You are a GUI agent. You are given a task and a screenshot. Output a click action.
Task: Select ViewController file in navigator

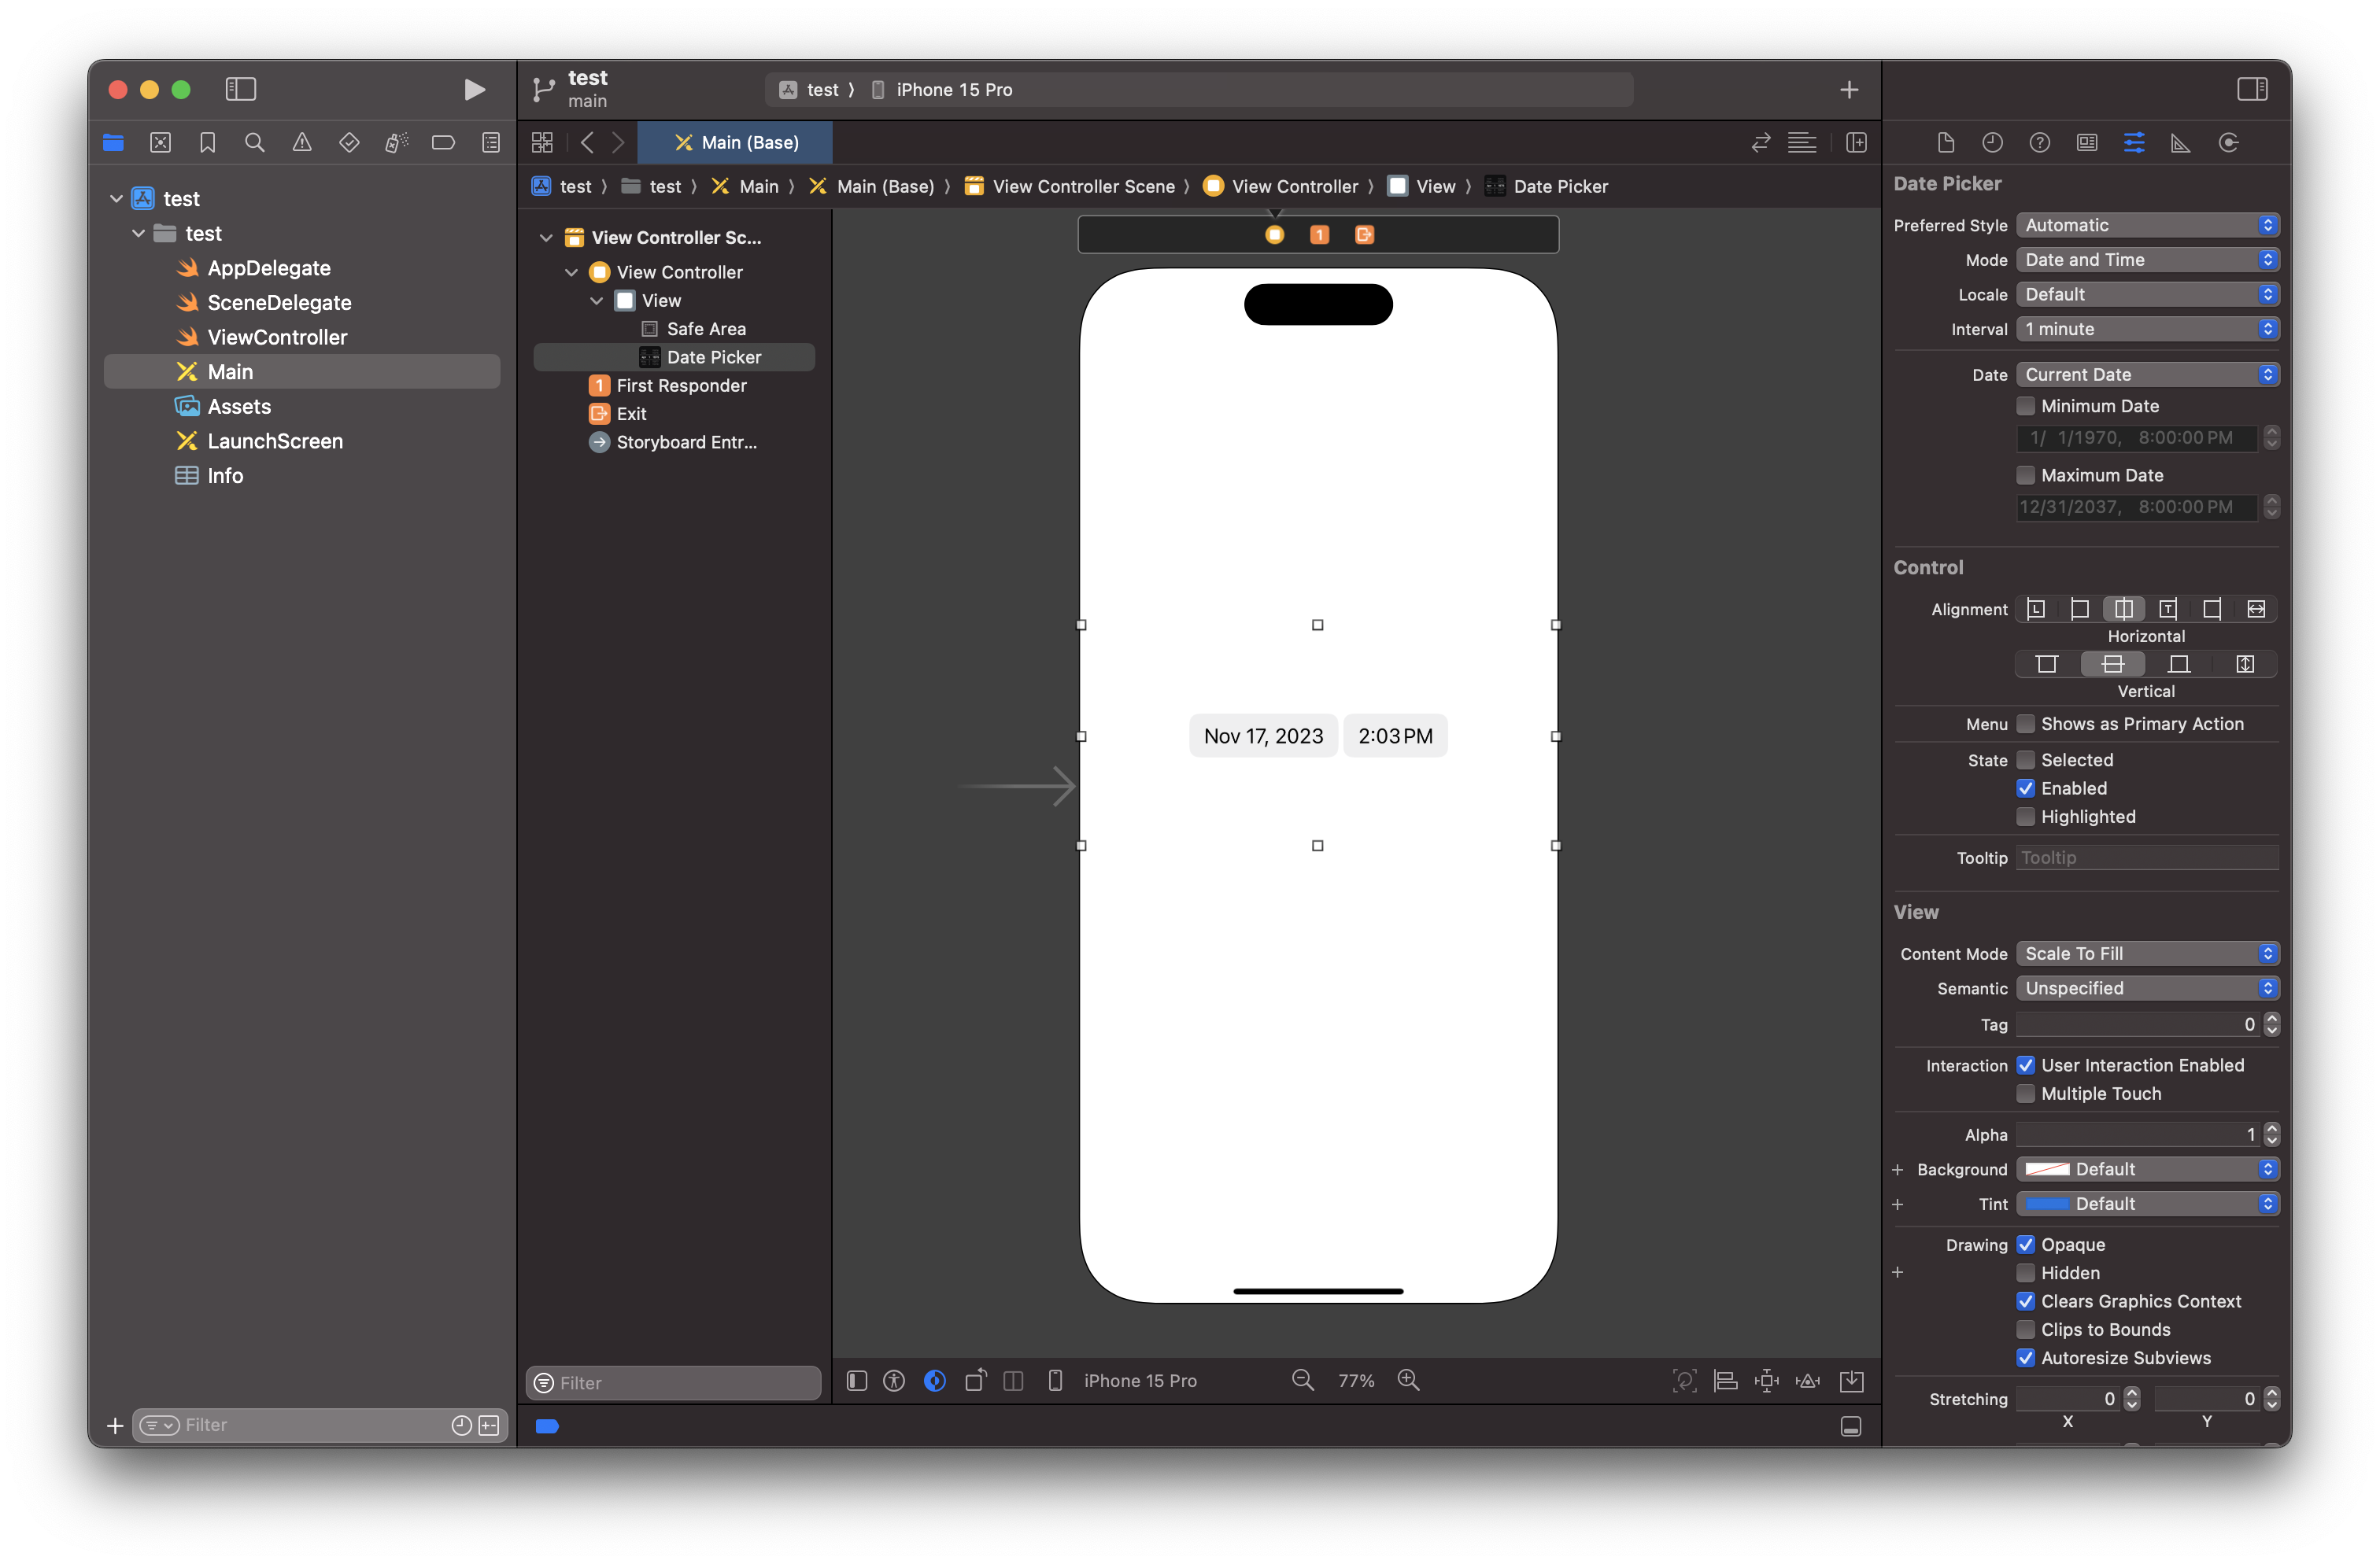[277, 337]
